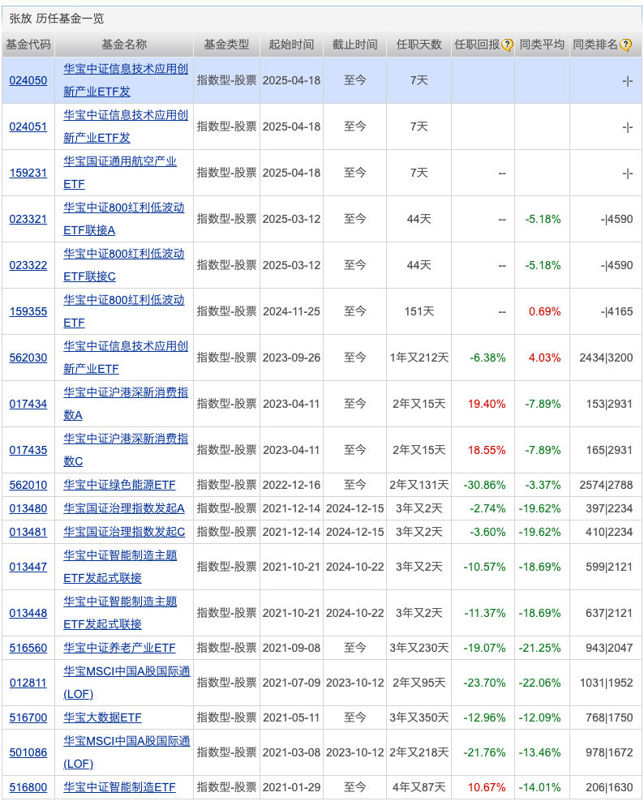Open 华宝中证沪港深新消费指数C link
The width and height of the screenshot is (644, 801).
126,450
